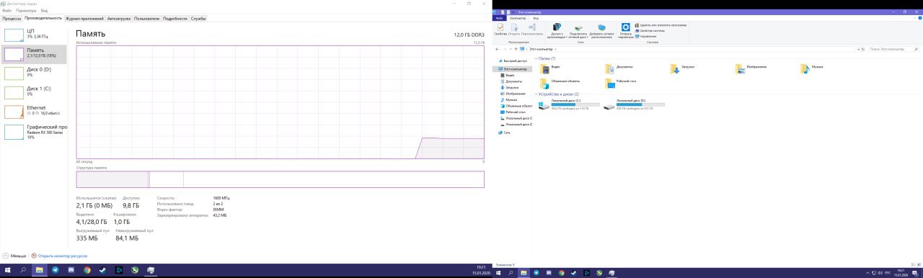The image size is (923, 278).
Task: Open Chrome from left monitor taskbar
Action: point(87,270)
